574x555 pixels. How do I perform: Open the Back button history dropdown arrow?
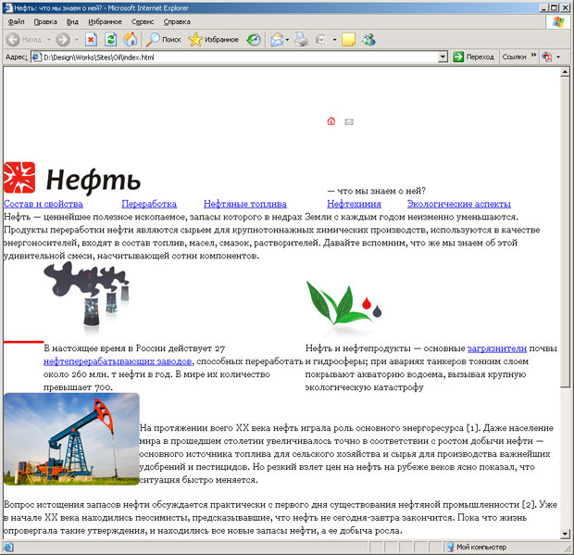pyautogui.click(x=49, y=40)
